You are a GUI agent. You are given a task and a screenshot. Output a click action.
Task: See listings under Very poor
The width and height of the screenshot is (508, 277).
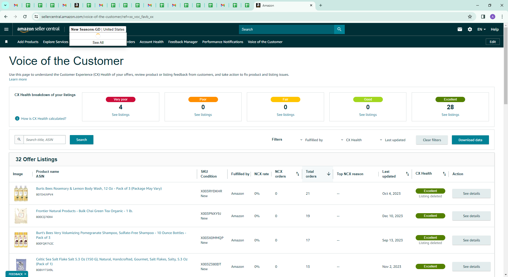point(121,114)
